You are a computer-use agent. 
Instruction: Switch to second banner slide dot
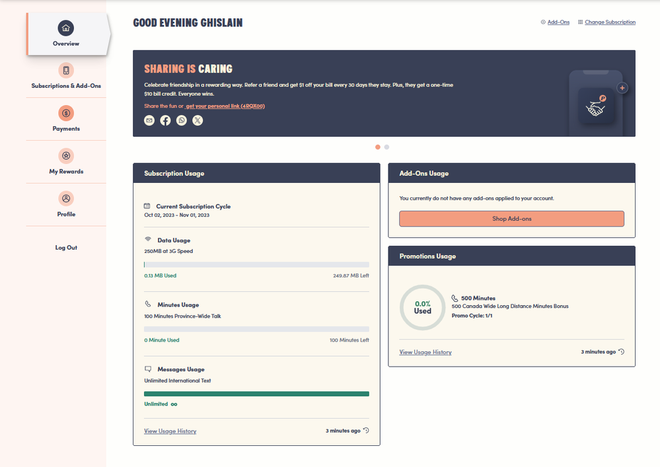387,147
